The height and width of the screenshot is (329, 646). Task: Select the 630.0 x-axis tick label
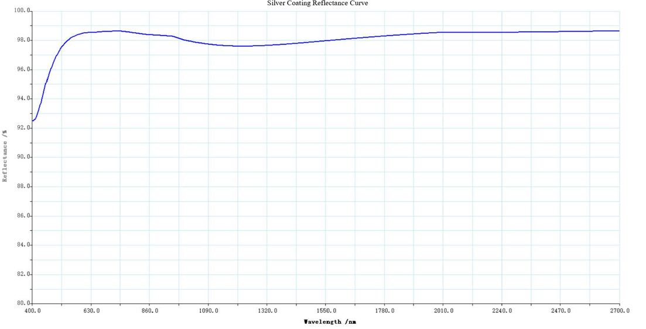91,310
